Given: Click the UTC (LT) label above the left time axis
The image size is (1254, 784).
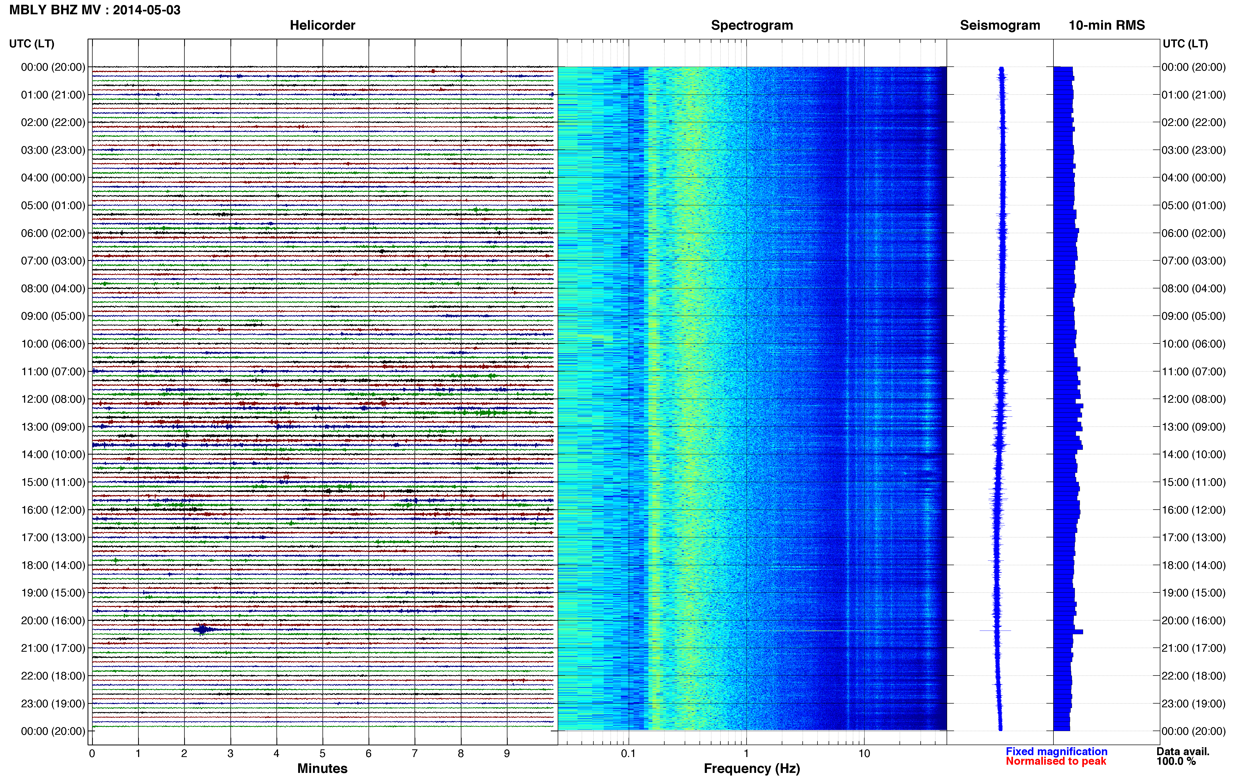Looking at the screenshot, I should [32, 44].
